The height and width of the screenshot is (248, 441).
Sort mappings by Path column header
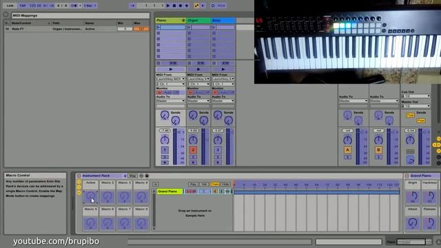click(68, 23)
